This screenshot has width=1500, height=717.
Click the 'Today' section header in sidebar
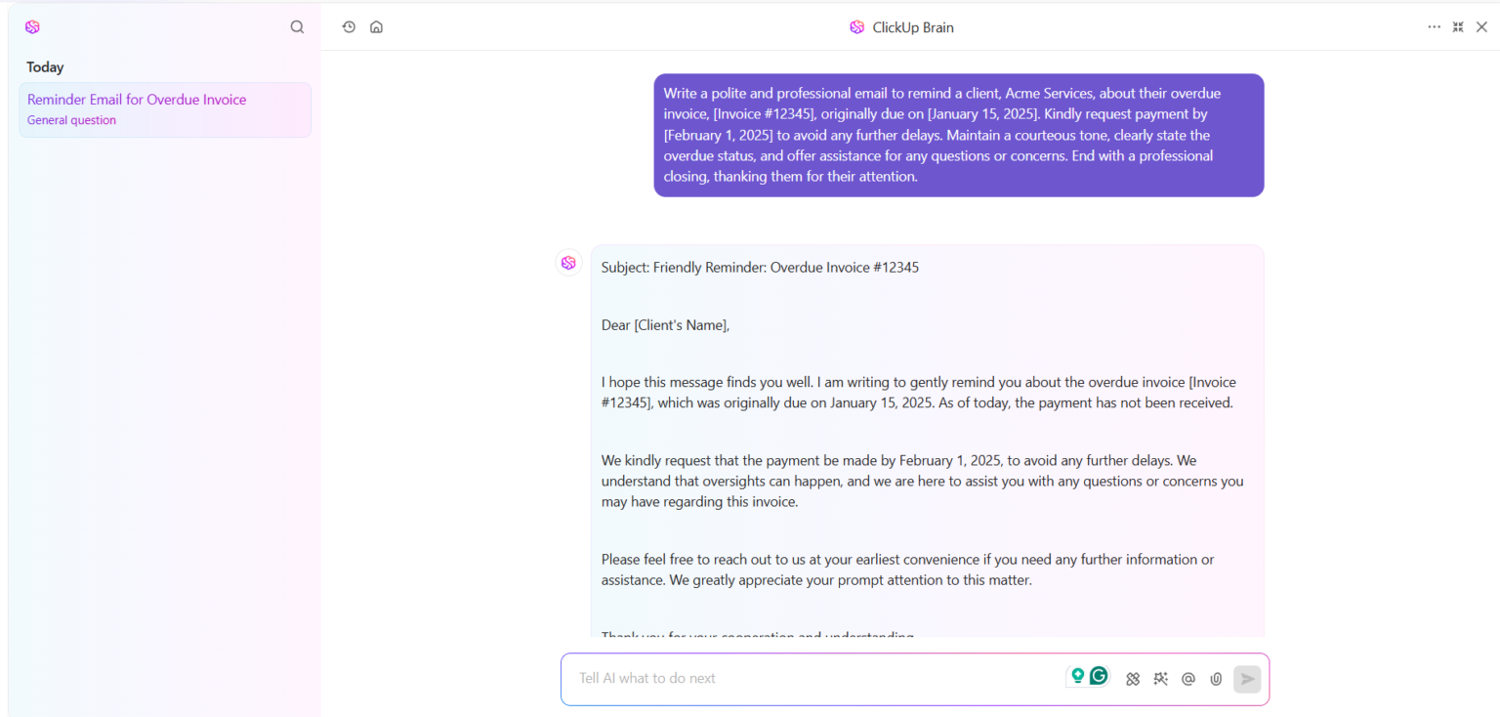(x=45, y=66)
